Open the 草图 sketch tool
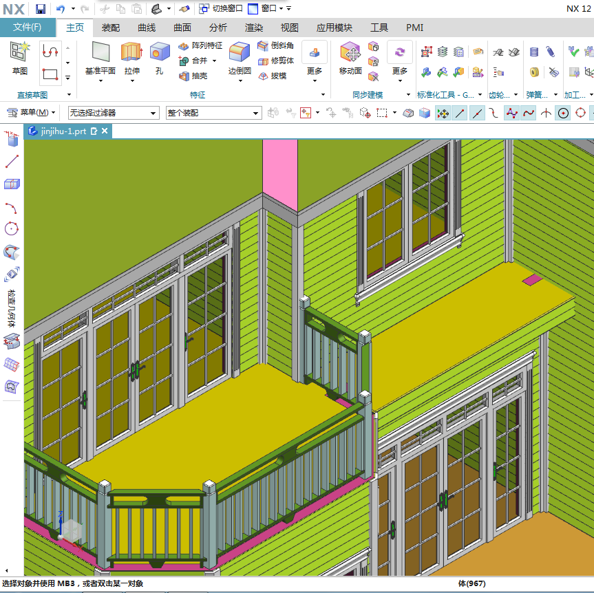Viewport: 594px width, 593px height. click(20, 58)
